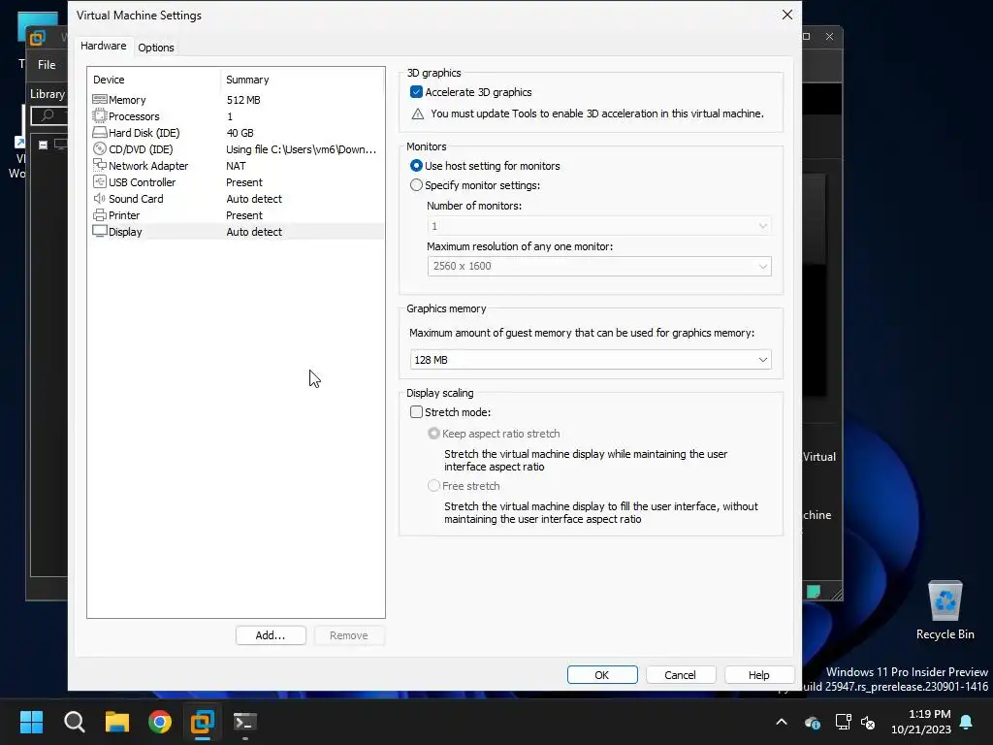Collapse the tree node in VMware Library
The height and width of the screenshot is (745, 993).
43,146
